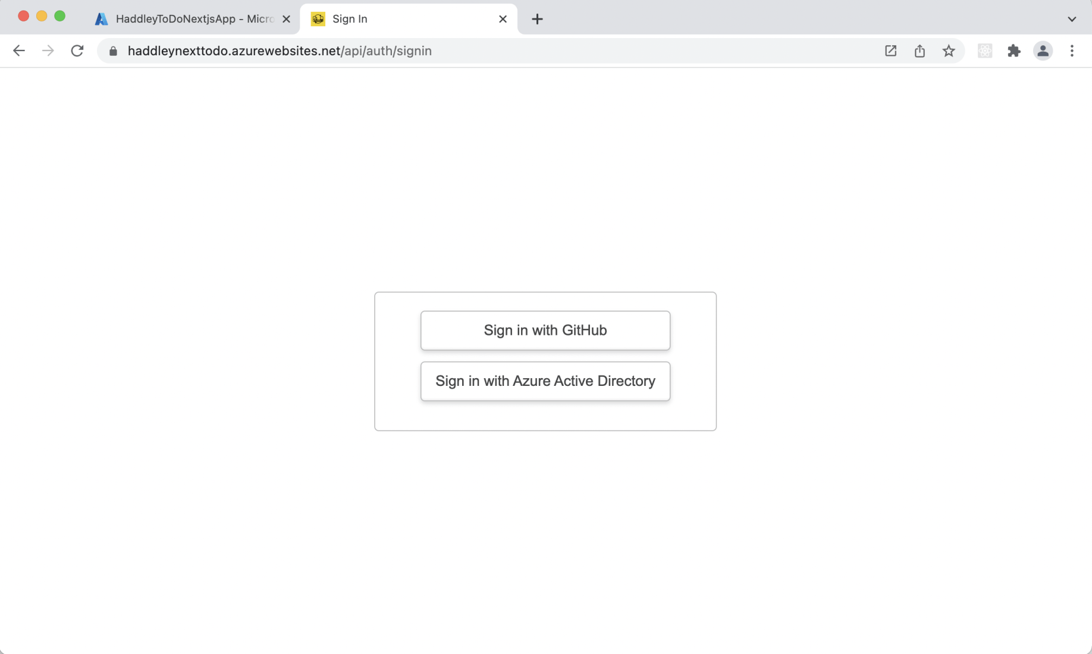Open Chrome three-dot menu

1072,51
